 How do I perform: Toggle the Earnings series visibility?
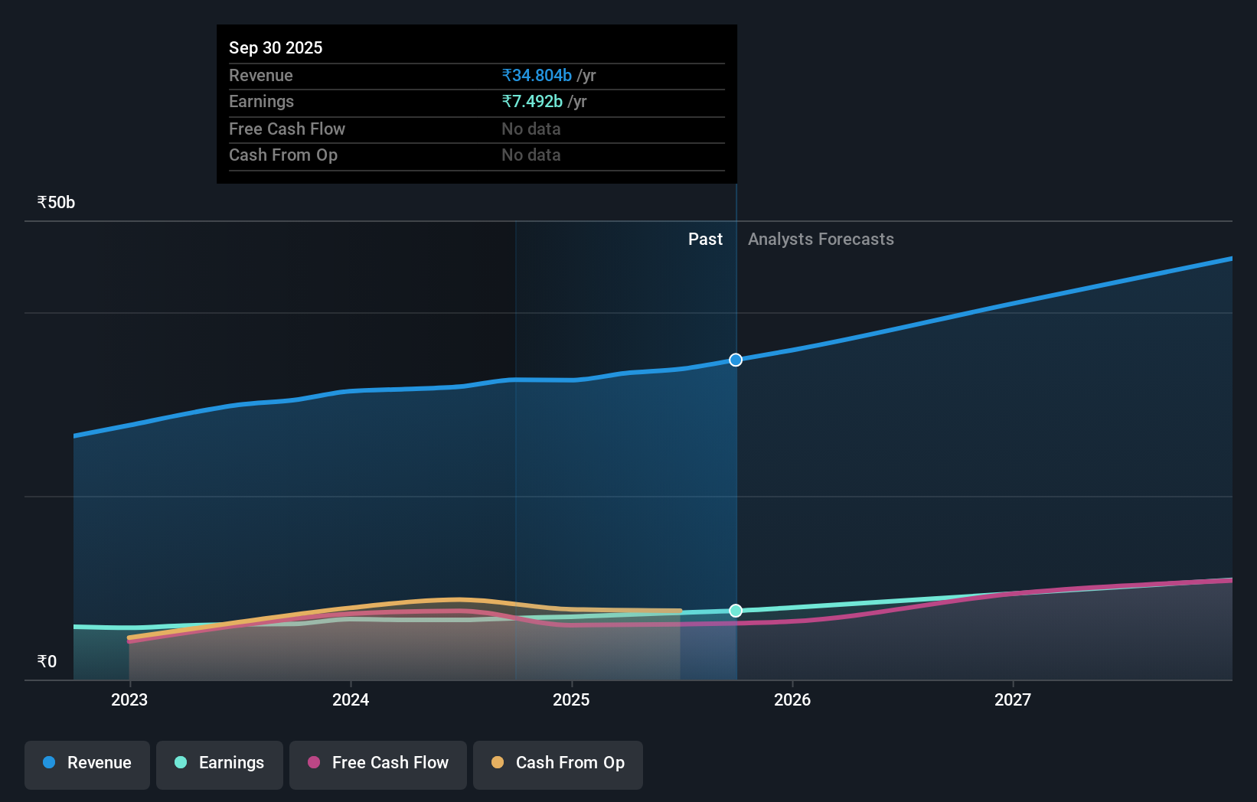pos(219,763)
